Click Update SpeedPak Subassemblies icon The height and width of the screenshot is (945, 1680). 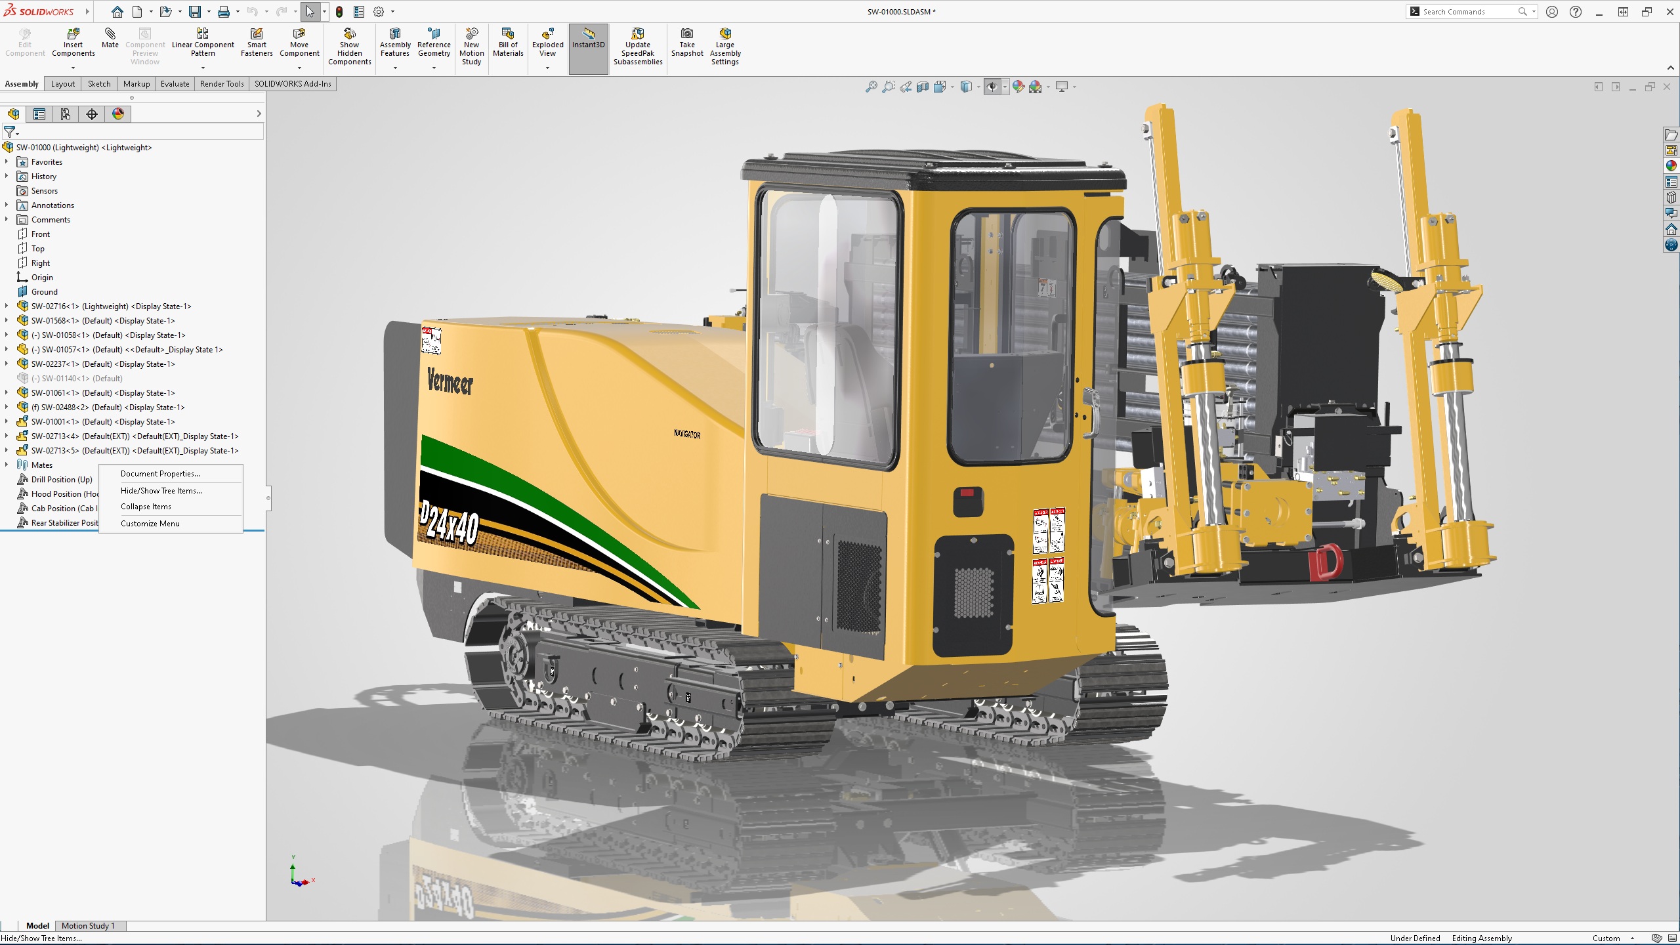[x=637, y=34]
